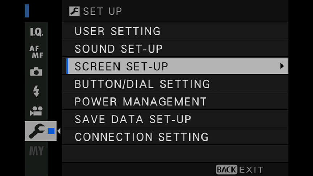Image resolution: width=313 pixels, height=176 pixels.
Task: Open the I.Q. image quality tab
Action: (x=36, y=33)
